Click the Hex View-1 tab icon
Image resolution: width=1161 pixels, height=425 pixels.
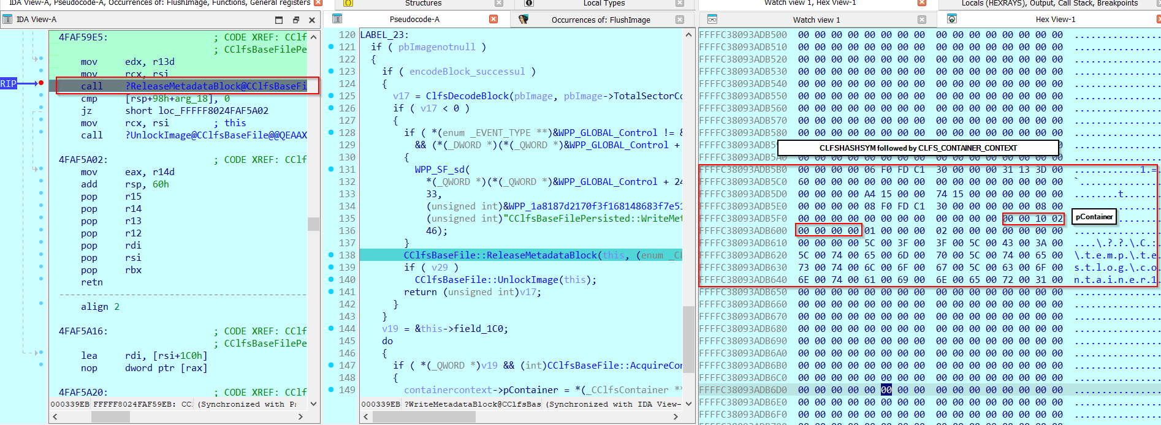coord(951,20)
